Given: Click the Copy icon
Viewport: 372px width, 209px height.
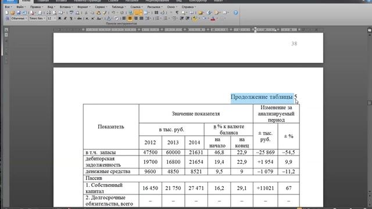Looking at the screenshot, I should pyautogui.click(x=92, y=13).
